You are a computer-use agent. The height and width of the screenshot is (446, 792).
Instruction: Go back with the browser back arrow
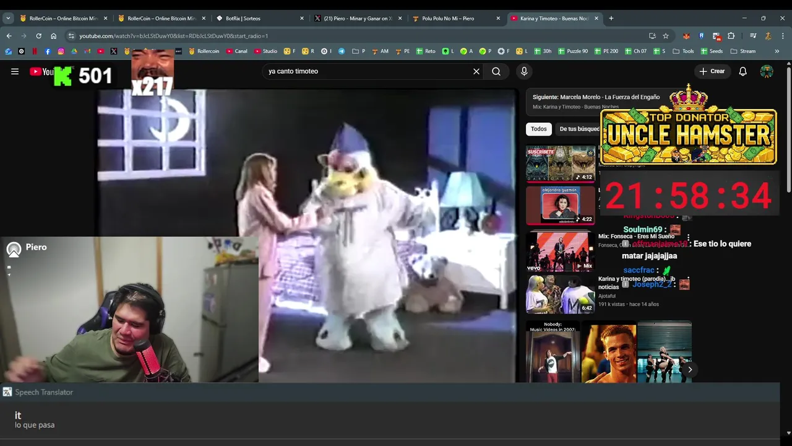tap(9, 36)
